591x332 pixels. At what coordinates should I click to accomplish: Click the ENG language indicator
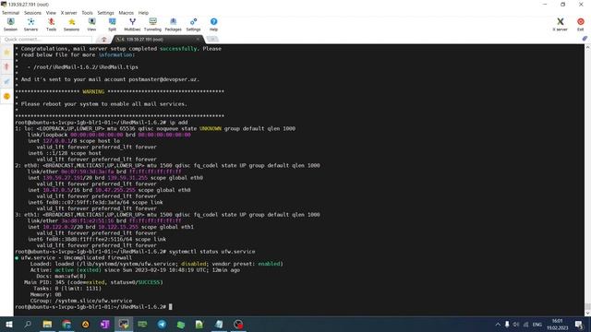(537, 324)
